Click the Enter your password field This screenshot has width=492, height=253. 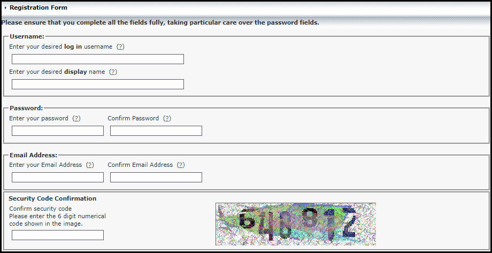tap(58, 131)
